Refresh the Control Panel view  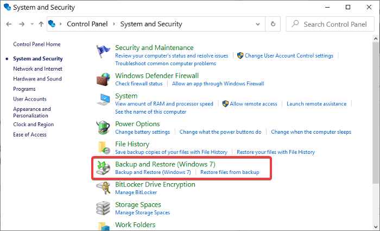(x=274, y=24)
